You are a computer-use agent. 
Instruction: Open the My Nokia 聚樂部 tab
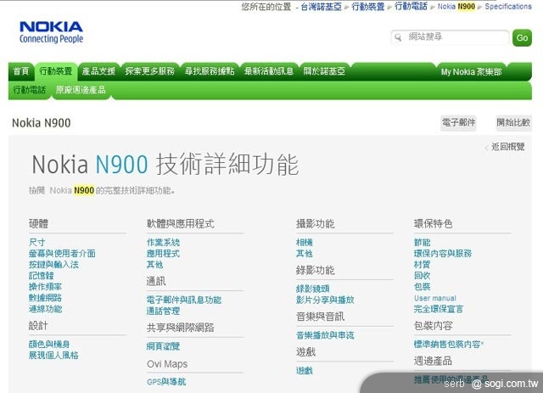pos(471,72)
